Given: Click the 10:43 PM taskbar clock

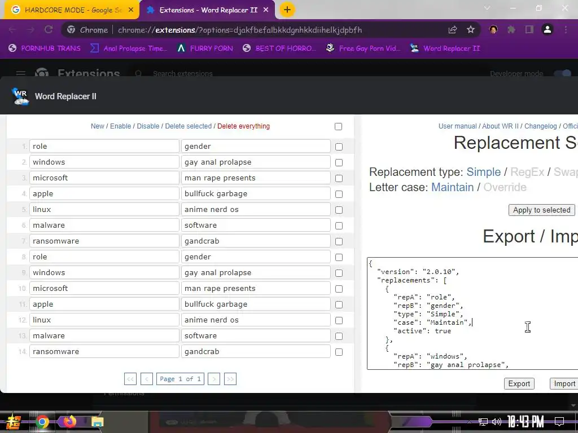Looking at the screenshot, I should [526, 422].
